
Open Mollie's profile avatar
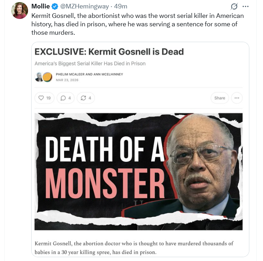[x=19, y=11]
